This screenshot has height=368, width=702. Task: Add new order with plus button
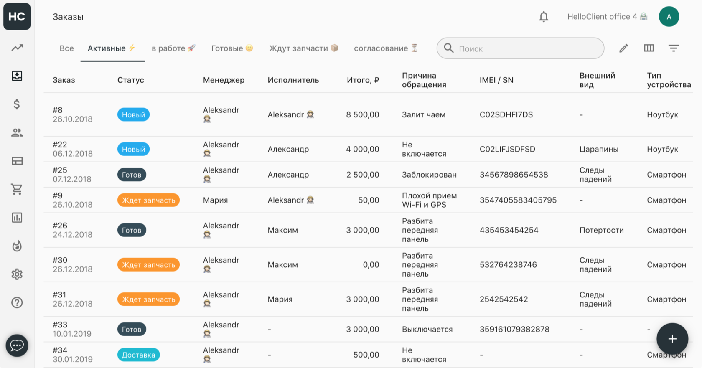click(672, 339)
